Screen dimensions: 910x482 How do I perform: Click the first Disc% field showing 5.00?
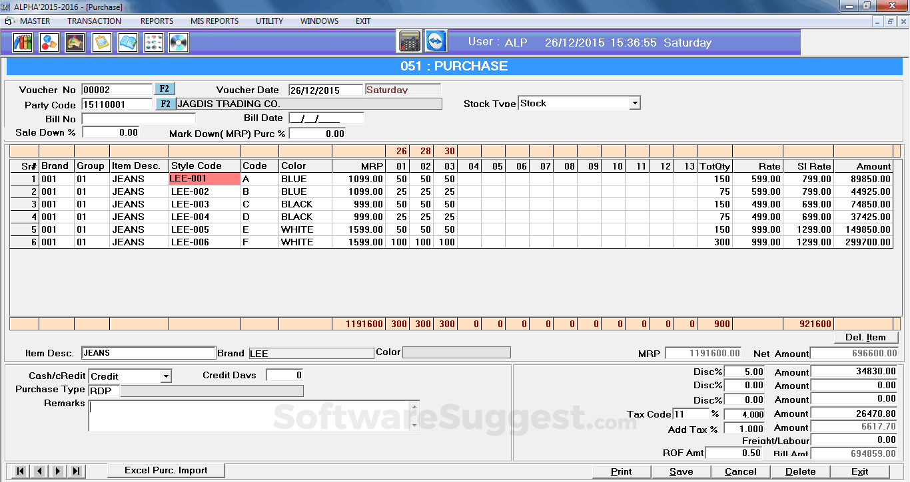click(744, 372)
